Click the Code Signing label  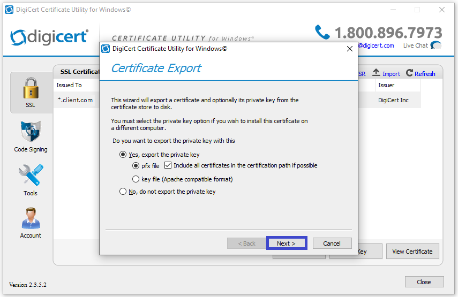click(31, 149)
